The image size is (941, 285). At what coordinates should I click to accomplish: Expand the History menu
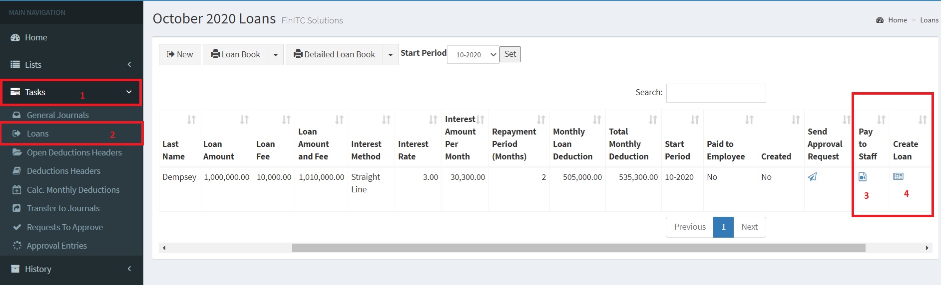(x=71, y=269)
